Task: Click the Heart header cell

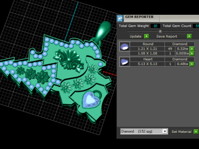Action: coord(148,59)
